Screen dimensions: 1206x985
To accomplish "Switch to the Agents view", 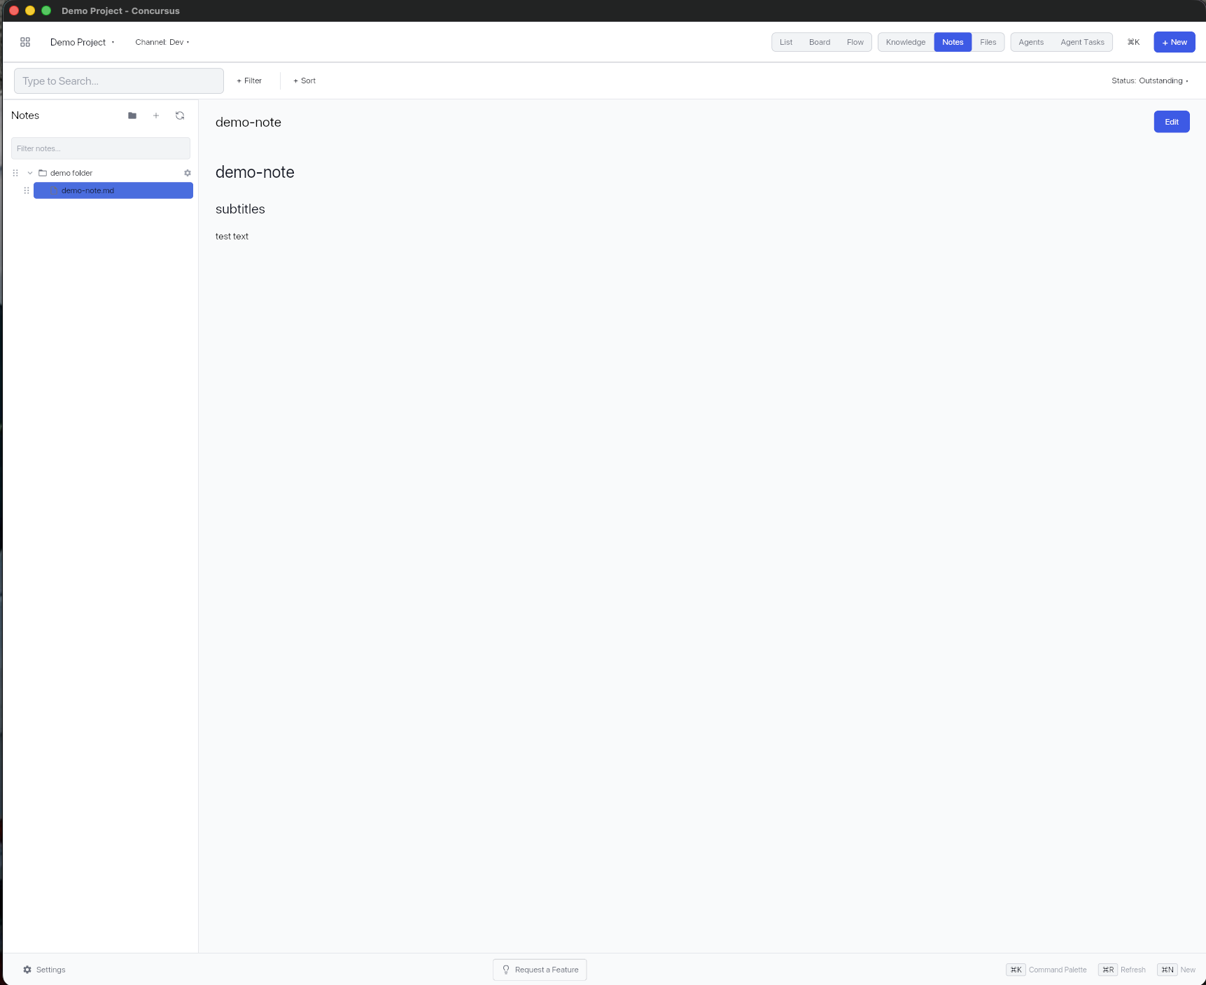I will pos(1030,42).
